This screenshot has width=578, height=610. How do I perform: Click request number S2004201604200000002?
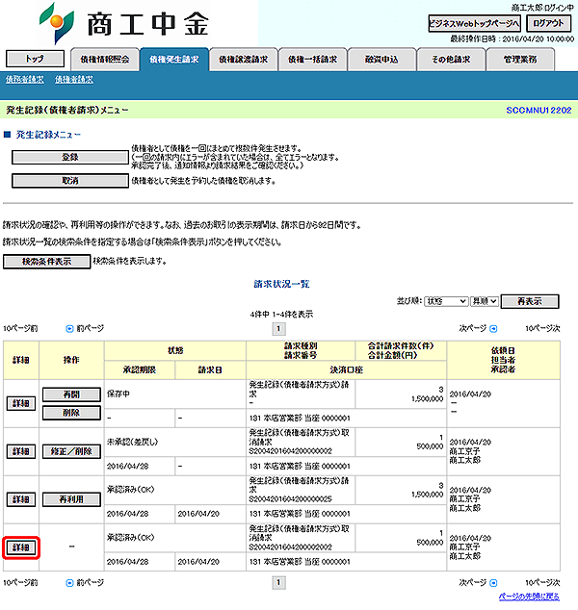point(291,451)
